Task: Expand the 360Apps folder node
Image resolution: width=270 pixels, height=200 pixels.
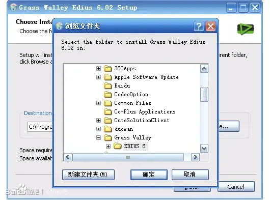Action: [x=98, y=68]
